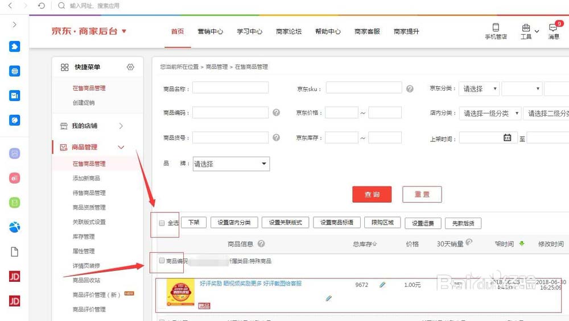Viewport: 569px width, 321px height.
Task: Open the blank document sidebar icon
Action: (x=15, y=252)
